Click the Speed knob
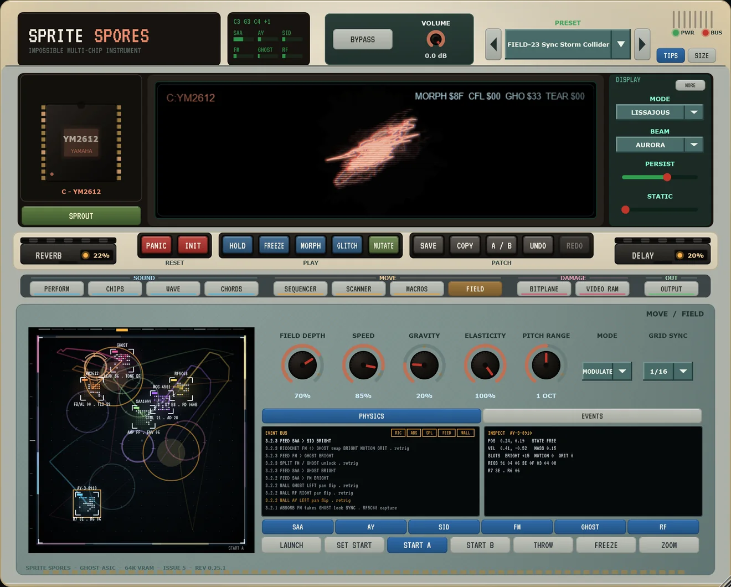Viewport: 731px width, 587px height. tap(363, 365)
